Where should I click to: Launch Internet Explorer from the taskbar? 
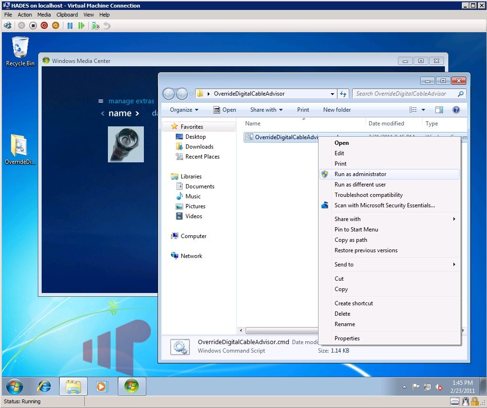pyautogui.click(x=44, y=387)
